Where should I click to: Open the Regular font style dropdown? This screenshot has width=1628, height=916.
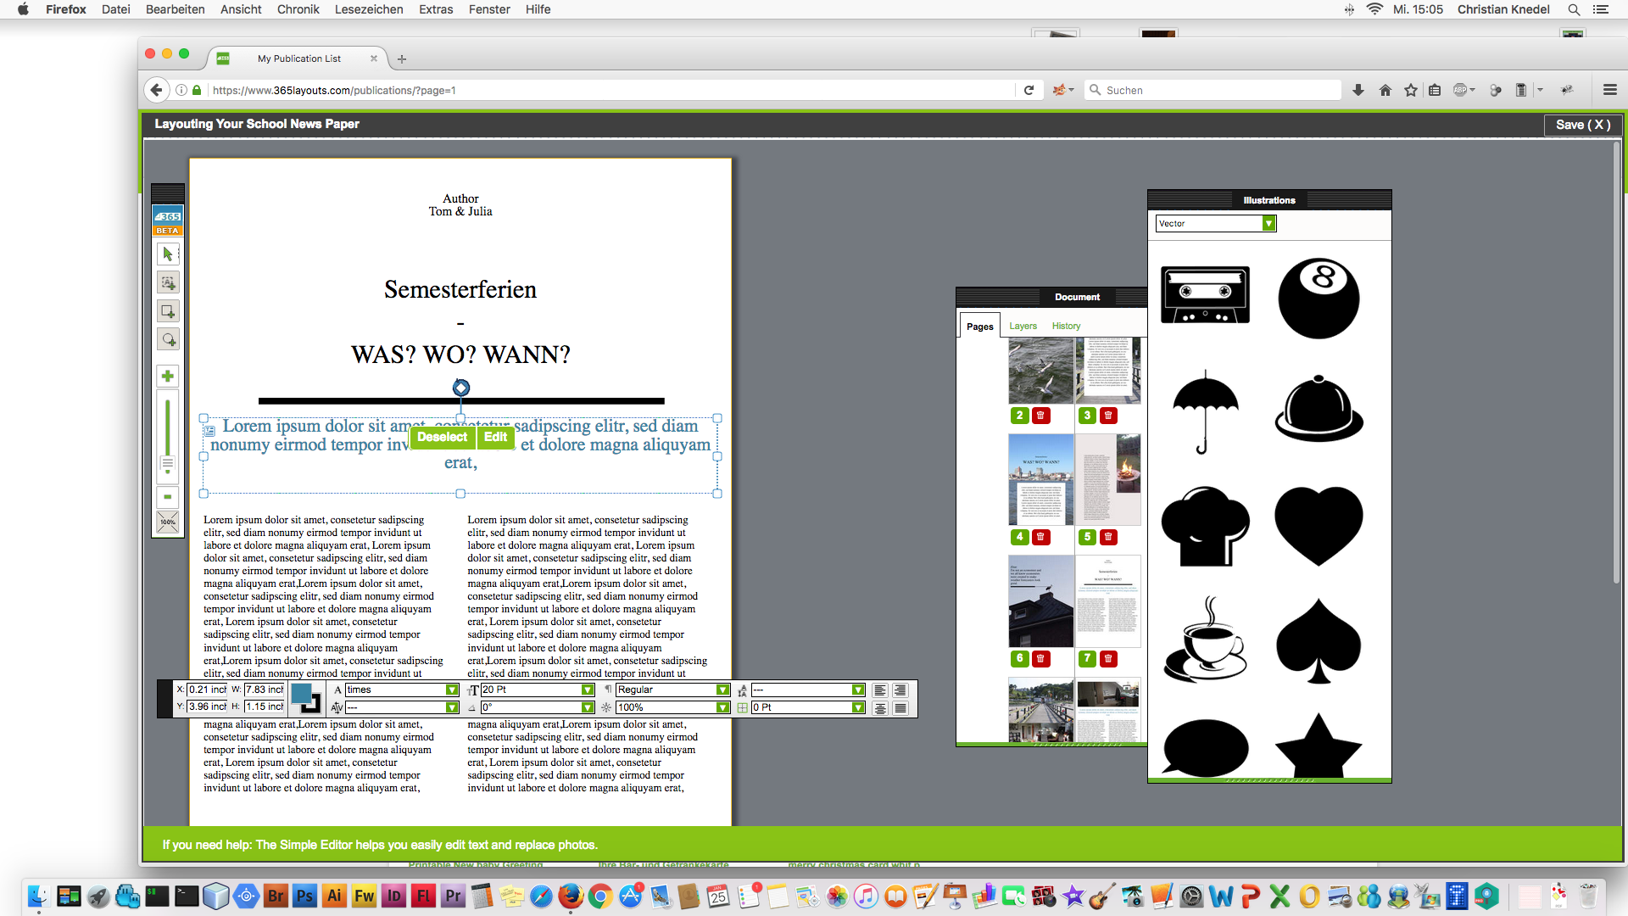pos(722,690)
